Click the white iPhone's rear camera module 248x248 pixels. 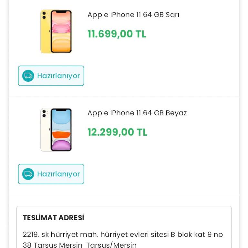[44, 113]
